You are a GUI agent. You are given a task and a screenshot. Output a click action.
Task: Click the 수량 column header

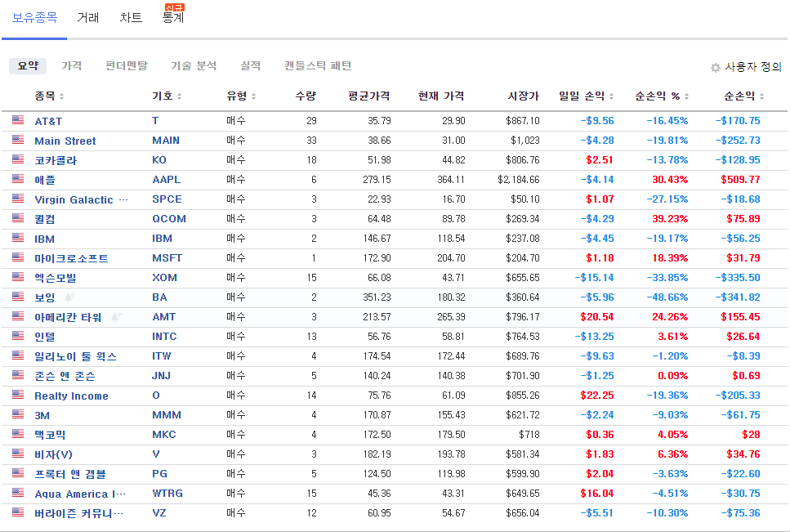pyautogui.click(x=306, y=96)
